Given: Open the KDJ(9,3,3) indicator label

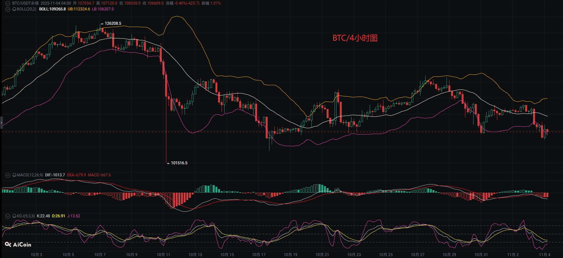Looking at the screenshot, I should [26, 216].
